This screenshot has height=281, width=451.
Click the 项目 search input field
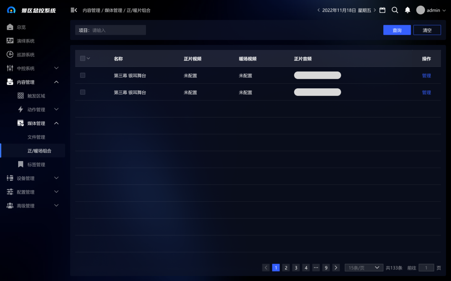[x=117, y=30]
